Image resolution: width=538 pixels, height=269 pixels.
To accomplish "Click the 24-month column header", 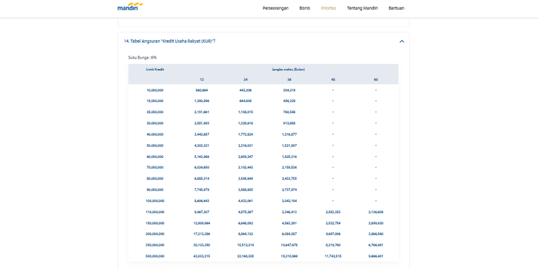I will (x=246, y=79).
